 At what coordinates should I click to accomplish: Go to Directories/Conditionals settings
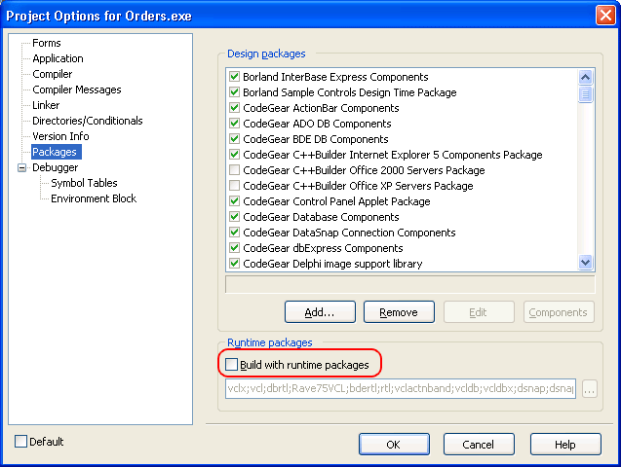[87, 121]
